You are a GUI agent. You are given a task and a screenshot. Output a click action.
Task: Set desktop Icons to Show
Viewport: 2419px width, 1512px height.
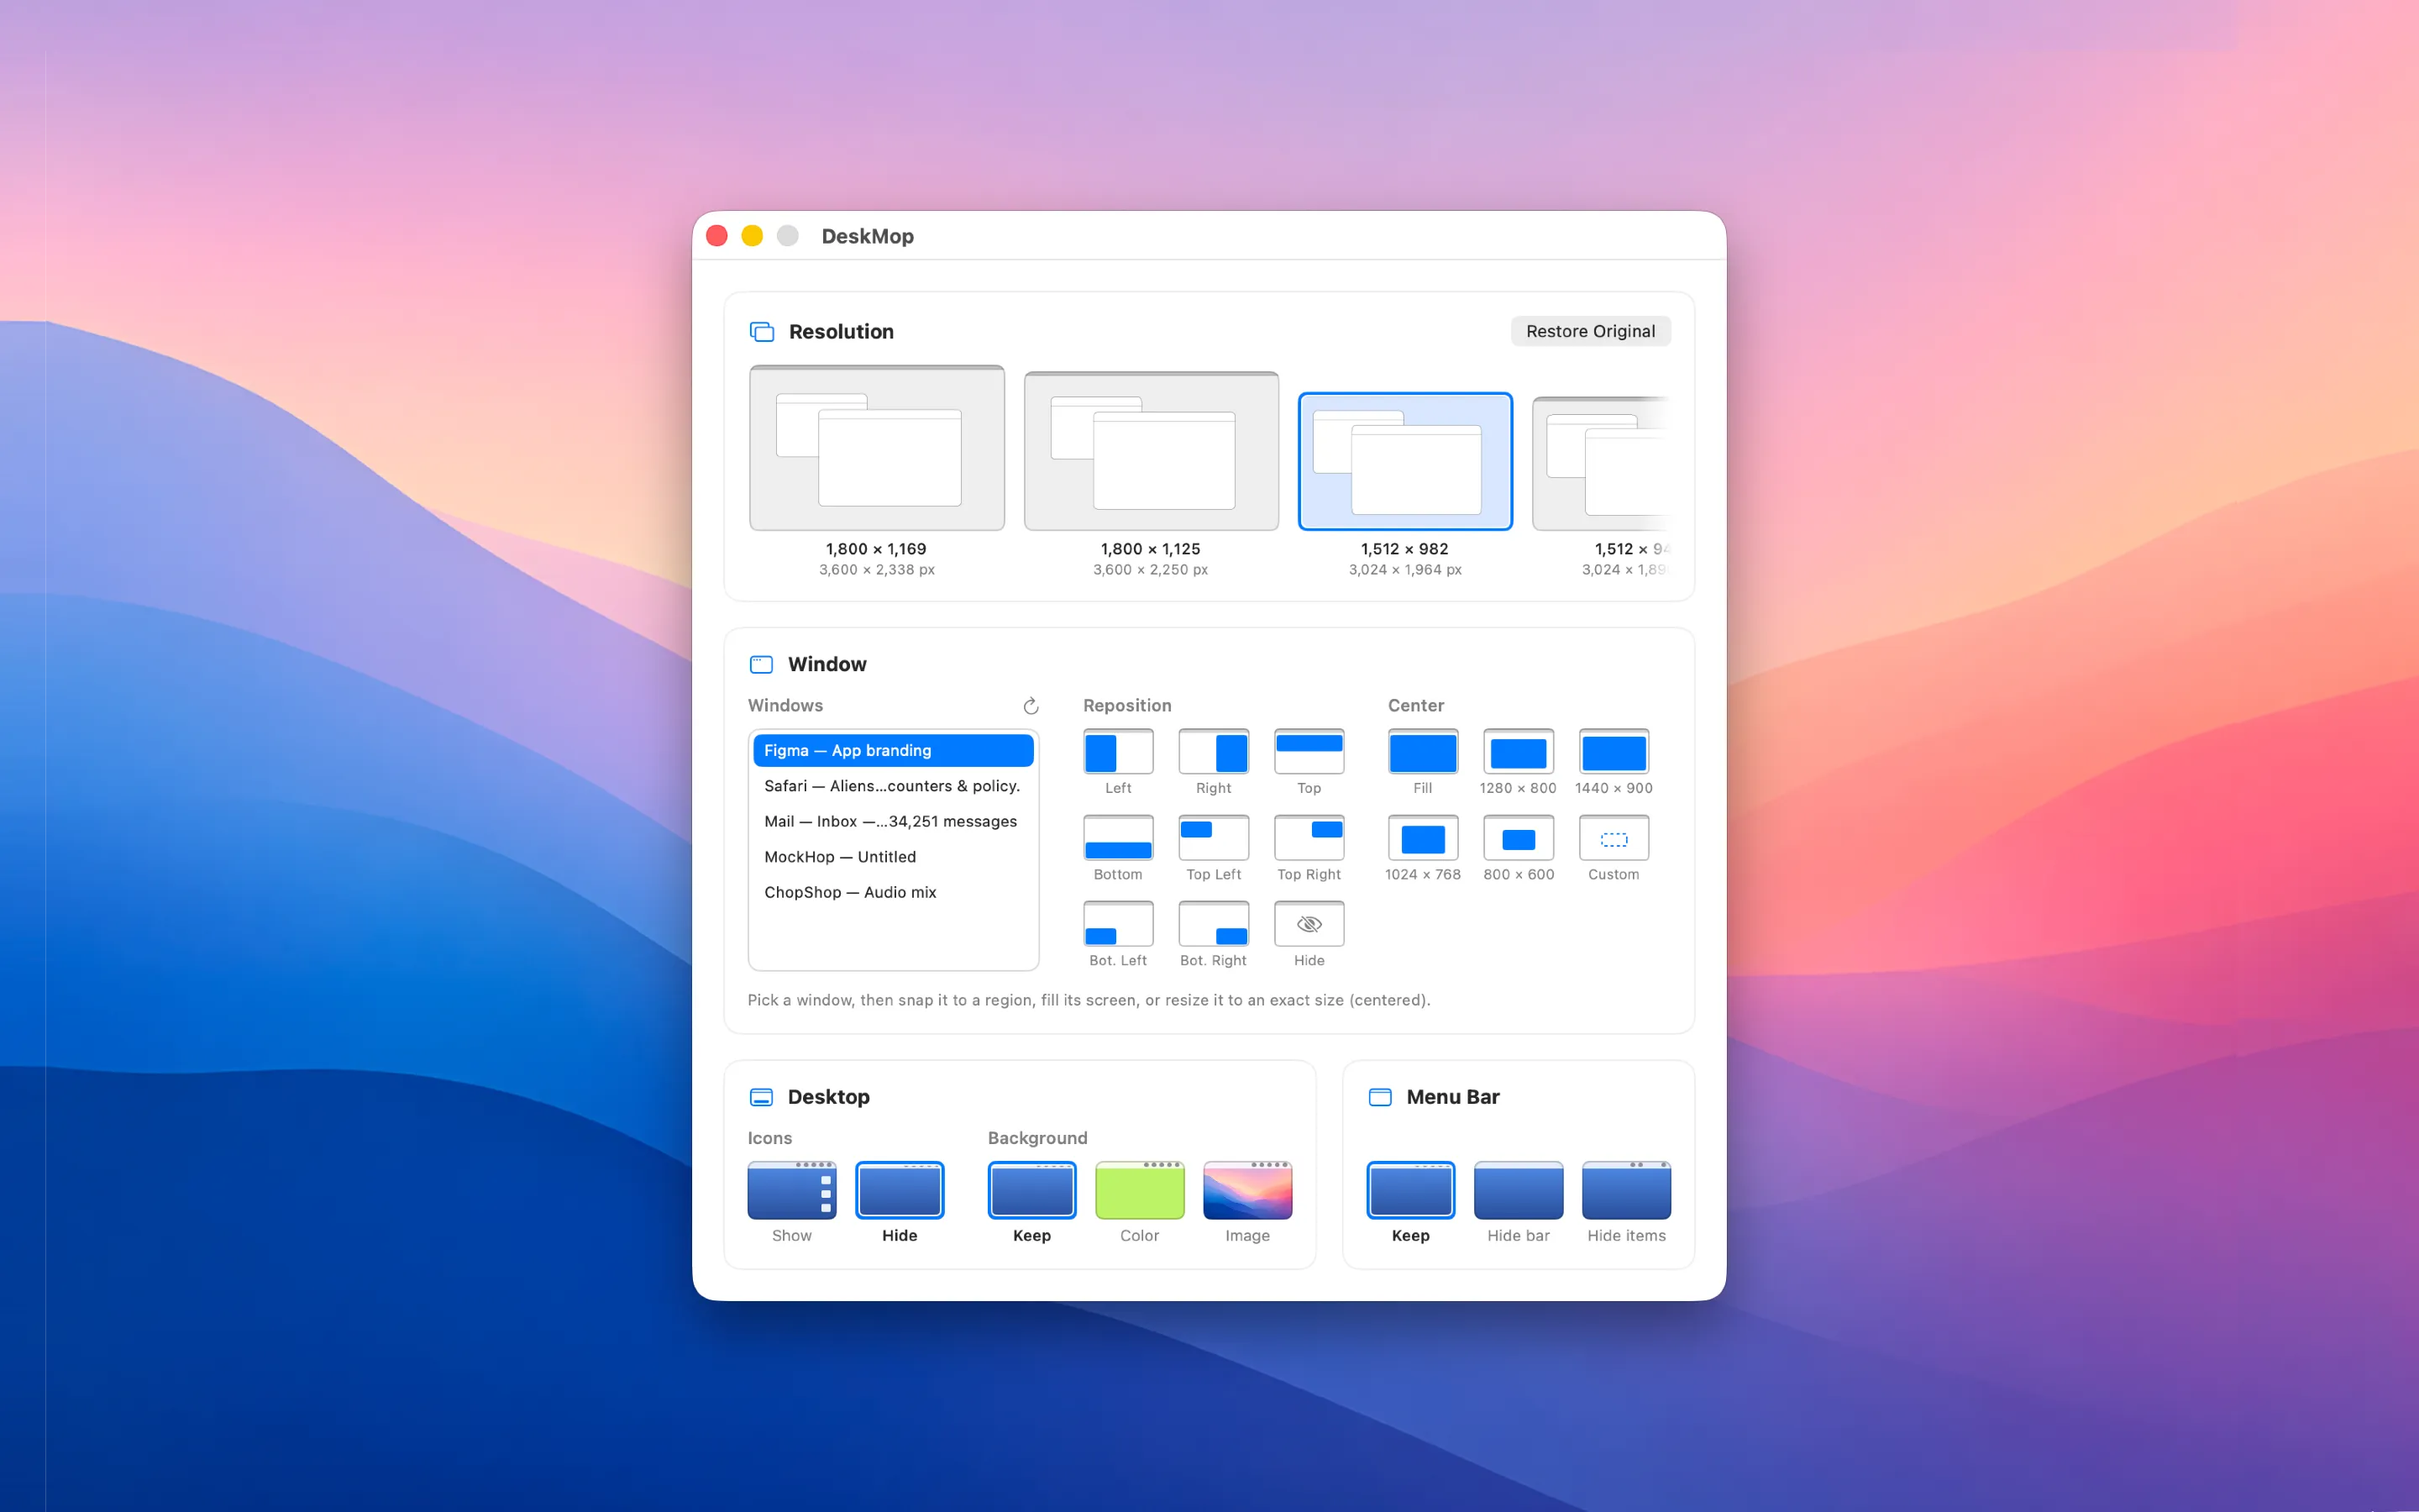[x=792, y=1190]
